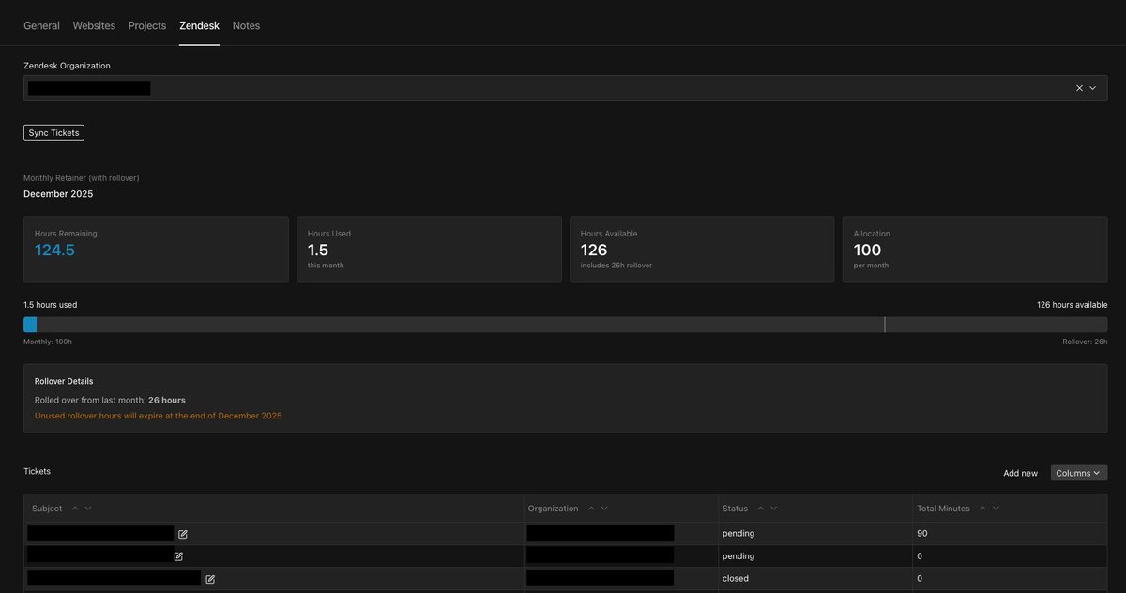Switch to the Websites tab
The height and width of the screenshot is (593, 1126).
click(95, 25)
